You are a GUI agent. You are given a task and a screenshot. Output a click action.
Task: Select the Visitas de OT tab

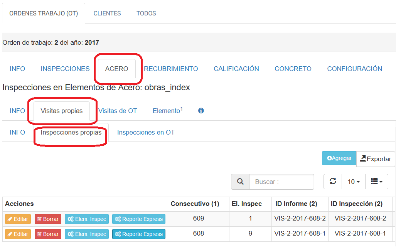click(x=118, y=111)
